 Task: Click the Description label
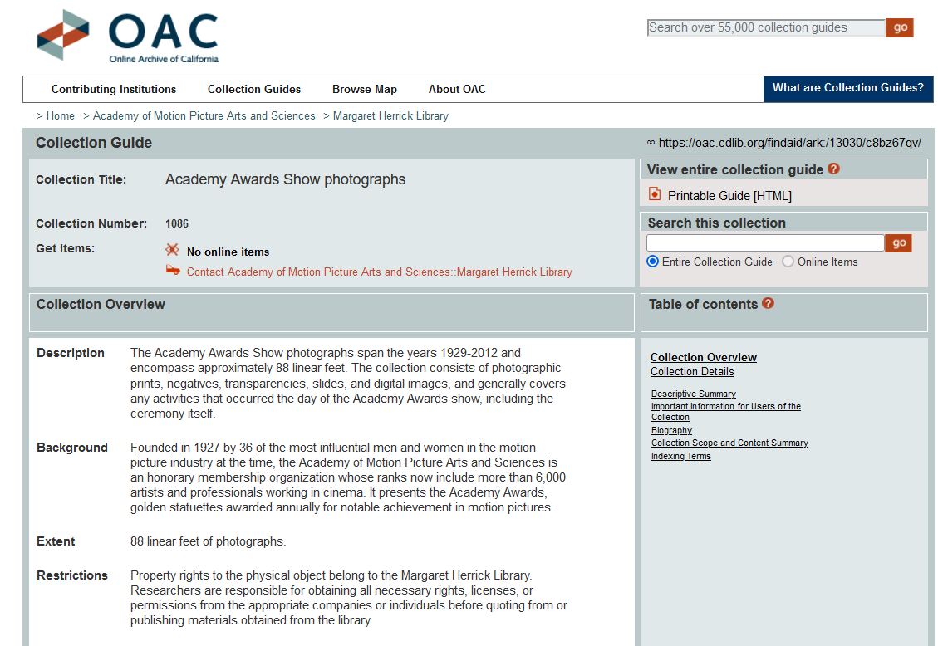[x=71, y=353]
